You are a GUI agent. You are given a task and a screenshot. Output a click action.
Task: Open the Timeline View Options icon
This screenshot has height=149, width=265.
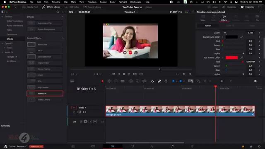click(x=72, y=81)
